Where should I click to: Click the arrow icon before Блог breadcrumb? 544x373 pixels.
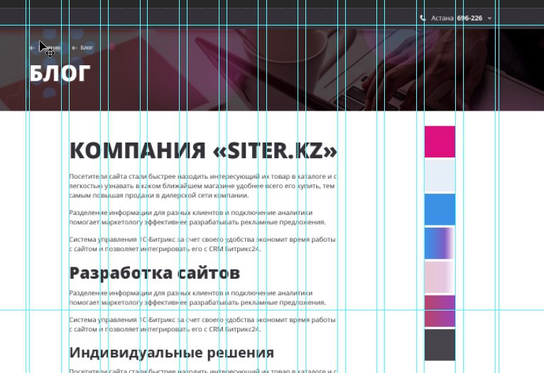click(x=74, y=48)
